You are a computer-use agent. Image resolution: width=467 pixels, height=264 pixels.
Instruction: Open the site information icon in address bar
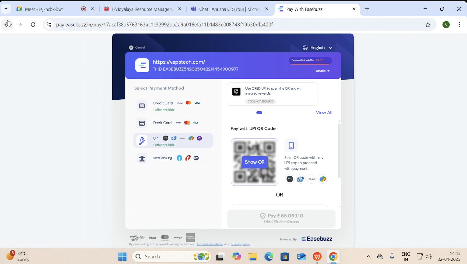click(x=49, y=25)
